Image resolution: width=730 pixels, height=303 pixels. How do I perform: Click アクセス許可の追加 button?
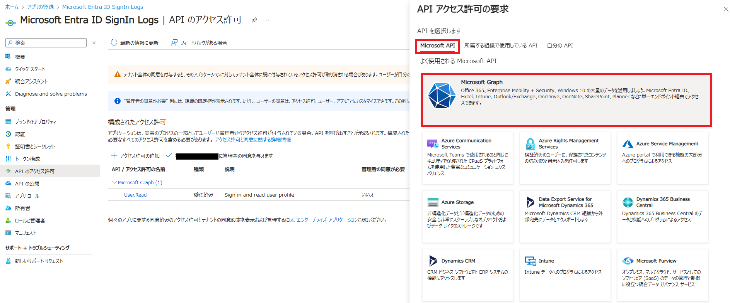(x=135, y=156)
